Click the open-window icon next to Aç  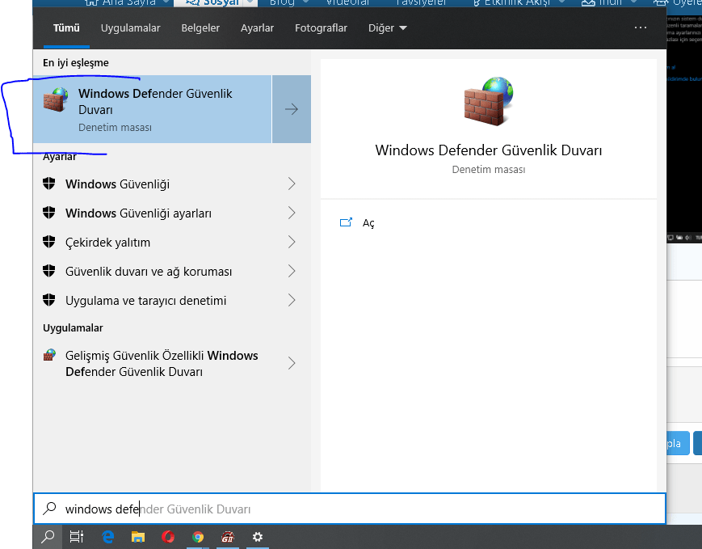[346, 222]
